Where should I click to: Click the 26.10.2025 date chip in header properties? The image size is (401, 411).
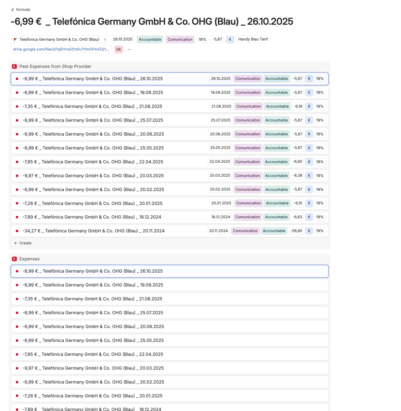tap(123, 39)
